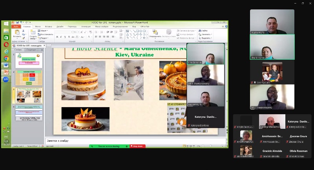
Task: Open Shape Effects (Эффекты фигур) dropdown
Action: click(186, 38)
